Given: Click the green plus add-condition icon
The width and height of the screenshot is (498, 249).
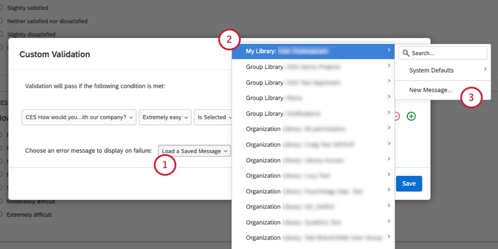Looking at the screenshot, I should 411,117.
